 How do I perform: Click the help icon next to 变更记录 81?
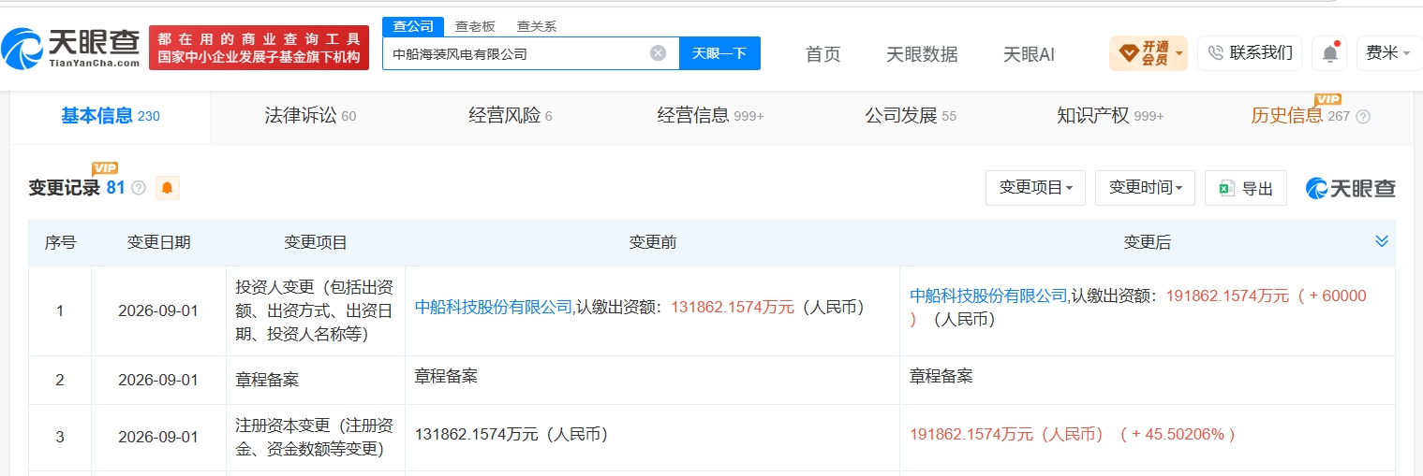coord(139,188)
